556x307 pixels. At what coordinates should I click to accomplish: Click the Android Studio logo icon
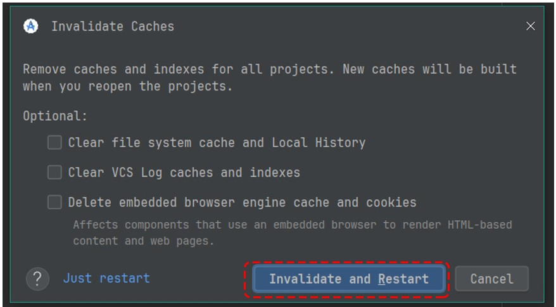31,26
